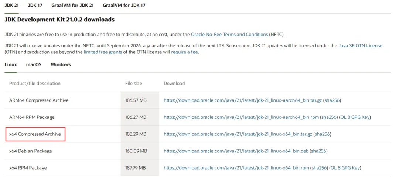Open OL 8 GPG Key for ARM64 RPM
The width and height of the screenshot is (399, 184).
(355, 117)
